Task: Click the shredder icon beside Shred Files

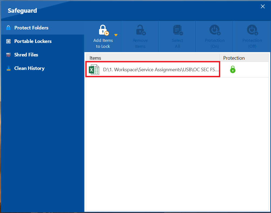Action: pyautogui.click(x=8, y=55)
